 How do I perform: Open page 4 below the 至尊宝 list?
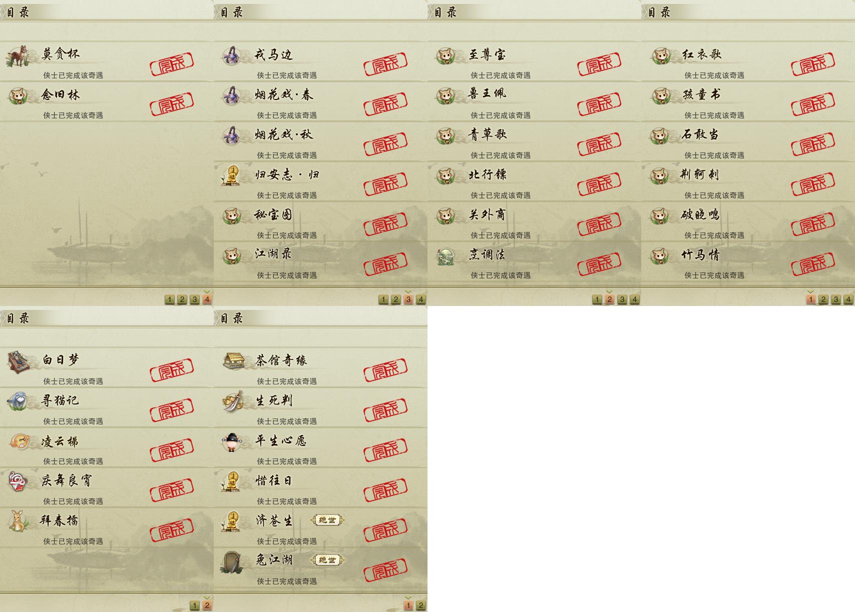[634, 299]
